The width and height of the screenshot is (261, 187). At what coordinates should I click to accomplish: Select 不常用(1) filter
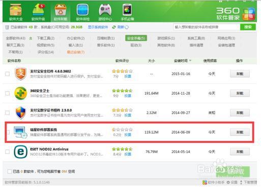[x=15, y=52]
